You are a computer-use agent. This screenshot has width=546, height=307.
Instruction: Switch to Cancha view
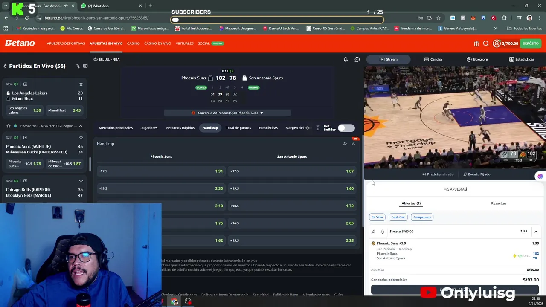pos(433,59)
